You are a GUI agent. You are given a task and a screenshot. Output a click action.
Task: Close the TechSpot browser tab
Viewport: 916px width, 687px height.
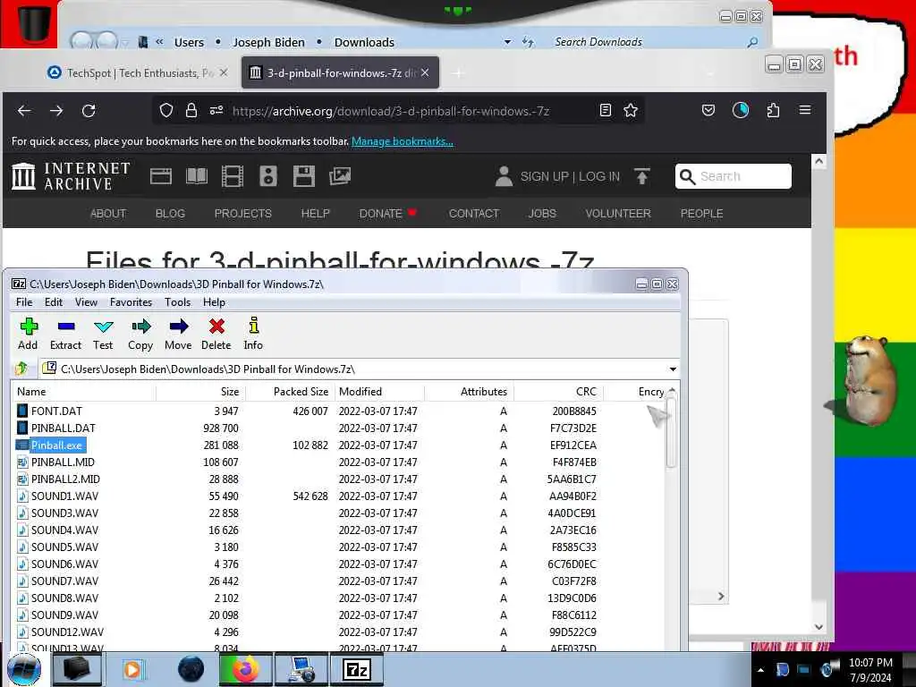pos(223,72)
